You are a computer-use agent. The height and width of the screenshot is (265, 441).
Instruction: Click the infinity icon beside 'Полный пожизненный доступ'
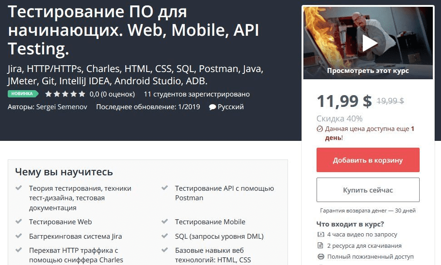pyautogui.click(x=320, y=257)
